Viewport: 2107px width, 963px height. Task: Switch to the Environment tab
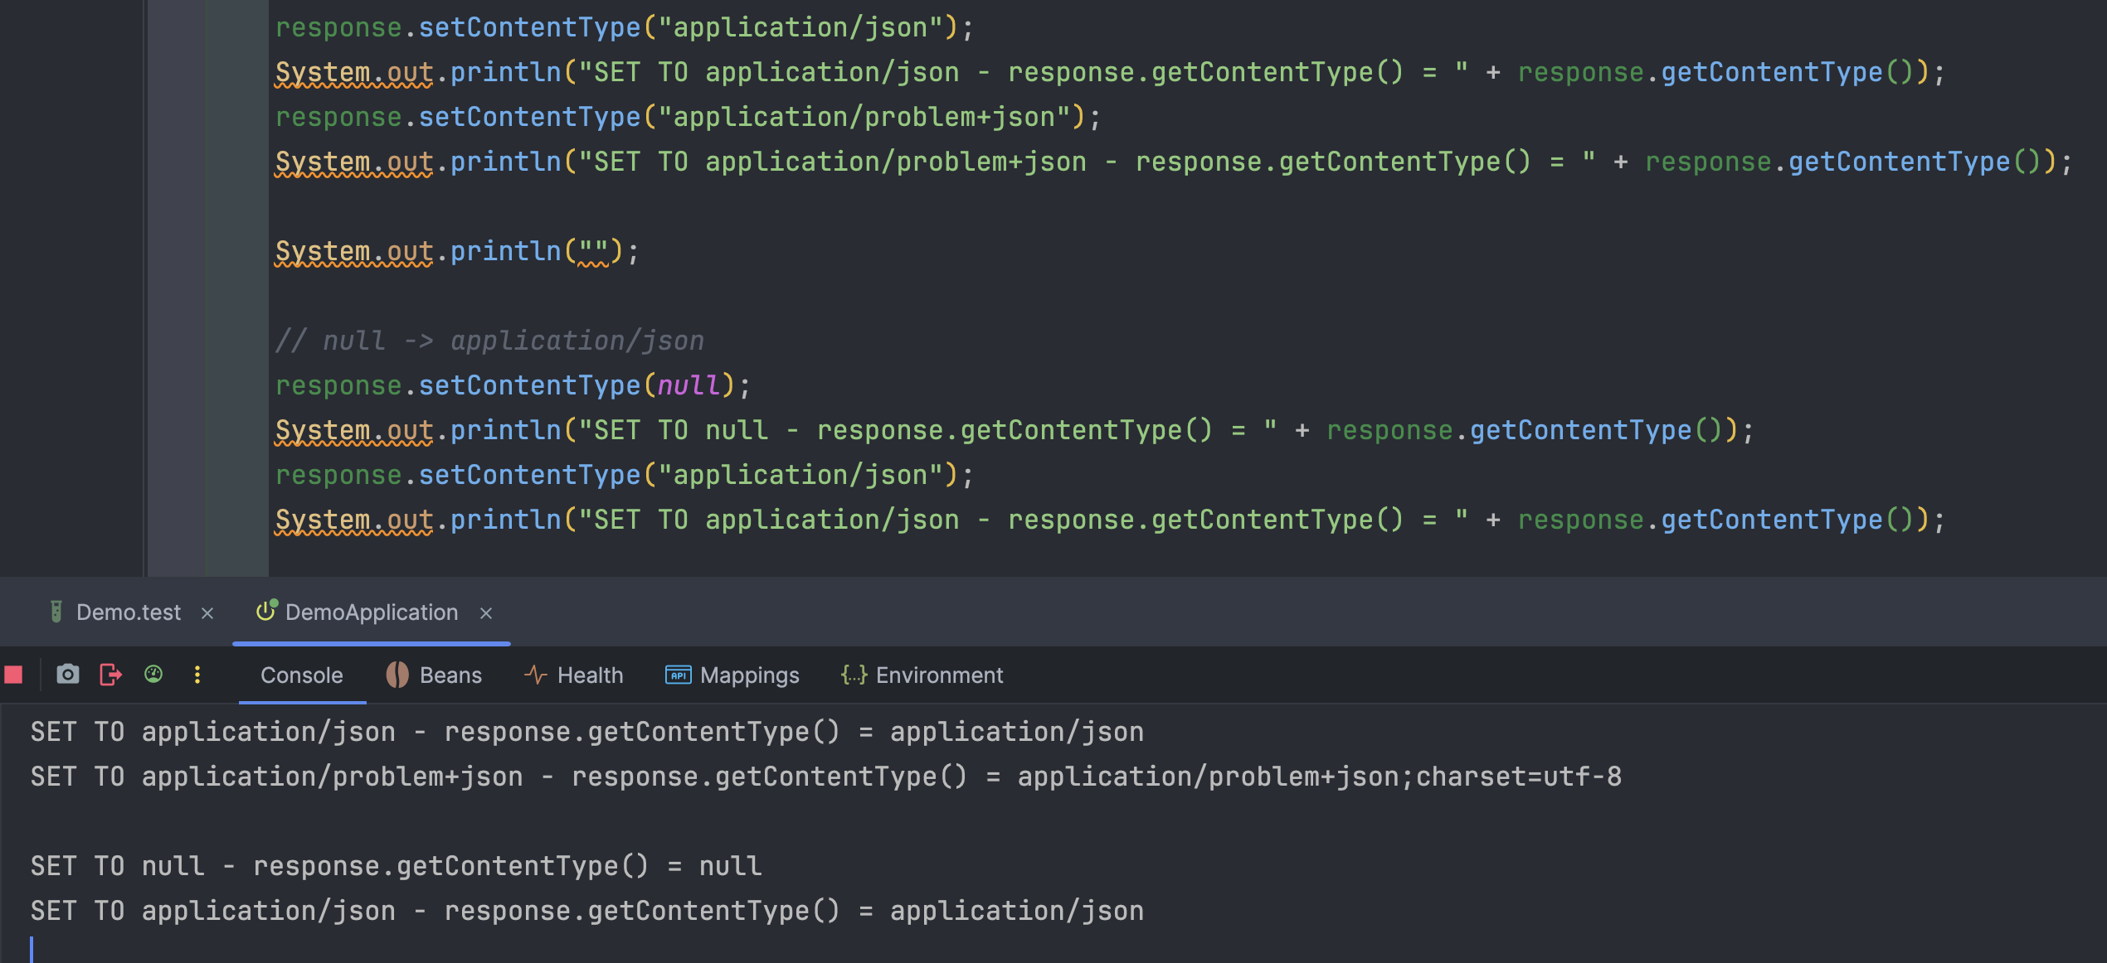pyautogui.click(x=939, y=675)
